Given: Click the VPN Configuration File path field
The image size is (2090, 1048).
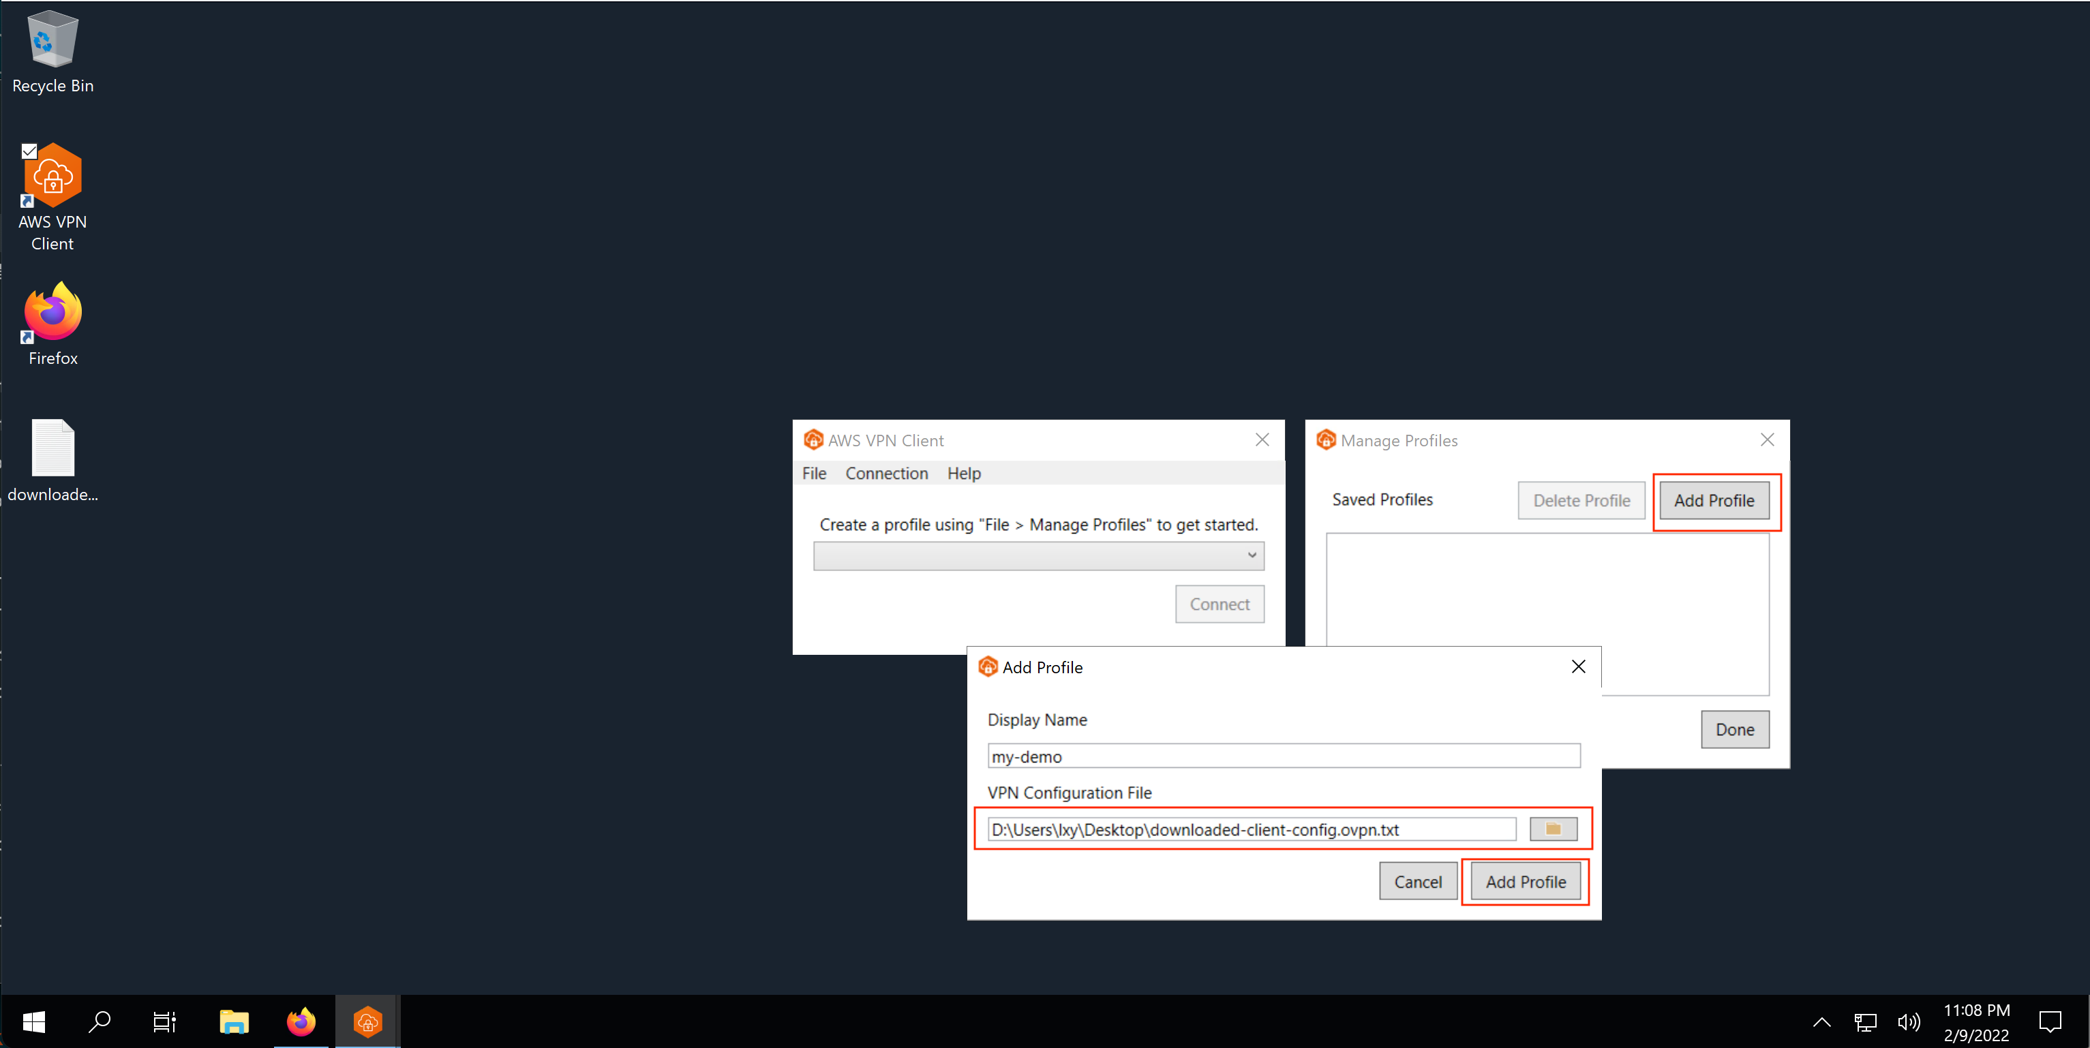Looking at the screenshot, I should pos(1251,829).
